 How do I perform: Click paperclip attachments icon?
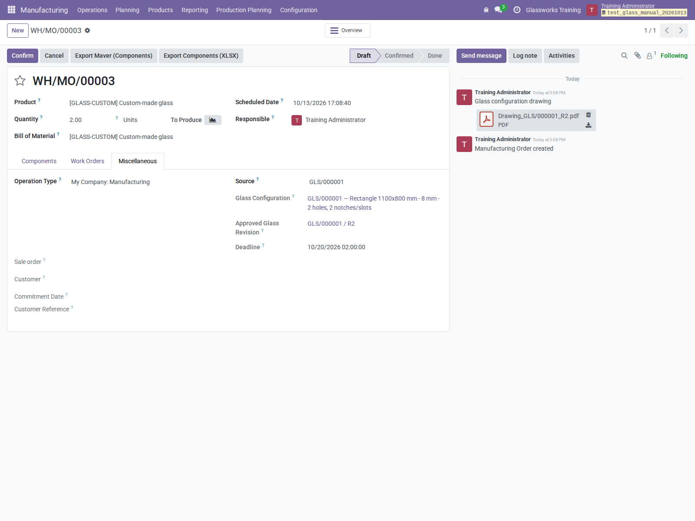pos(637,56)
